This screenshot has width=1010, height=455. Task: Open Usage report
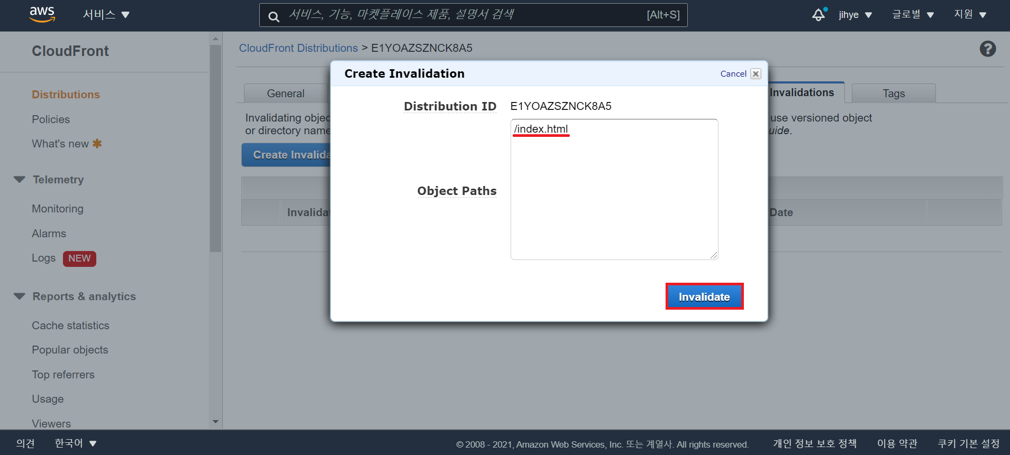click(x=48, y=399)
